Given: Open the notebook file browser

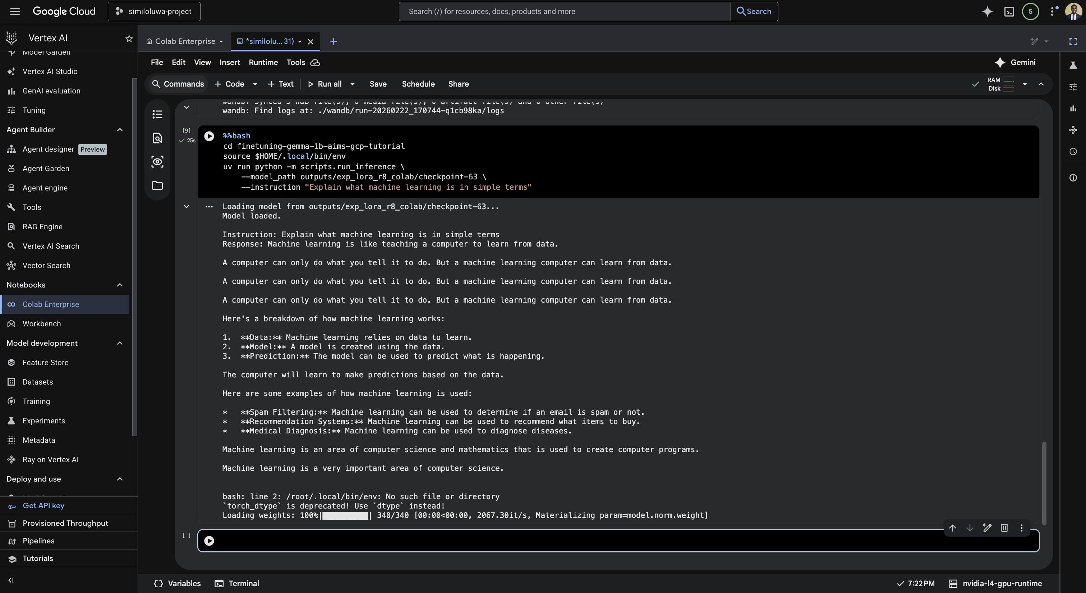Looking at the screenshot, I should tap(157, 185).
